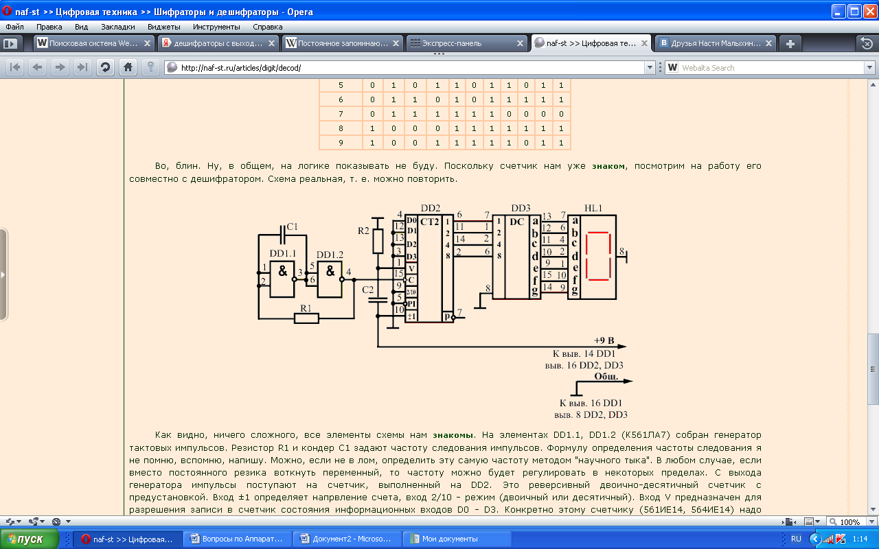This screenshot has width=879, height=549.
Task: Switch to 'Поисковая система We...' tab
Action: click(95, 43)
